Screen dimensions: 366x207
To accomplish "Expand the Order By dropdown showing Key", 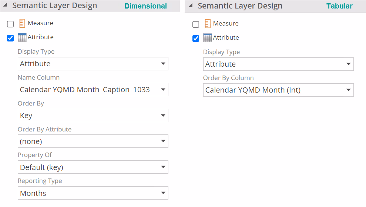I will pos(93,116).
